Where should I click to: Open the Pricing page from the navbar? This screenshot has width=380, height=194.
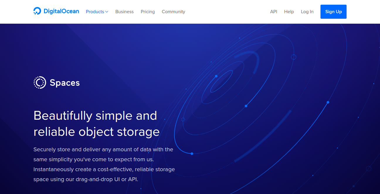147,12
